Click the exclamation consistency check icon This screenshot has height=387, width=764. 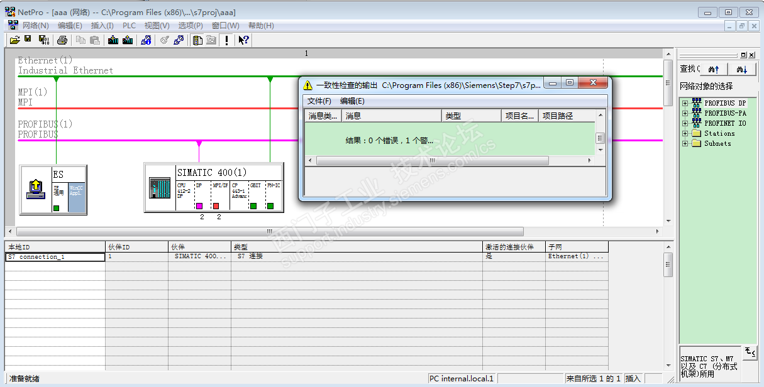(226, 40)
